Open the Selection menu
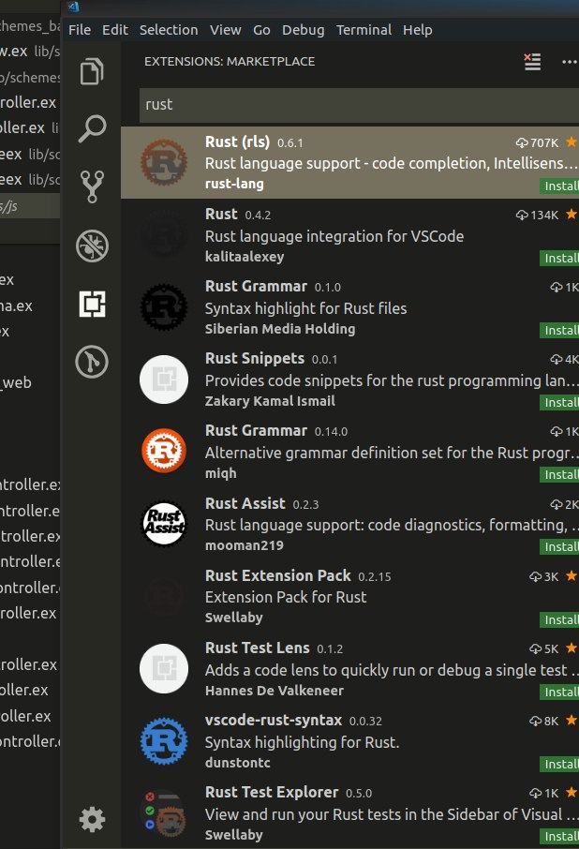Viewport: 579px width, 849px height. (169, 30)
